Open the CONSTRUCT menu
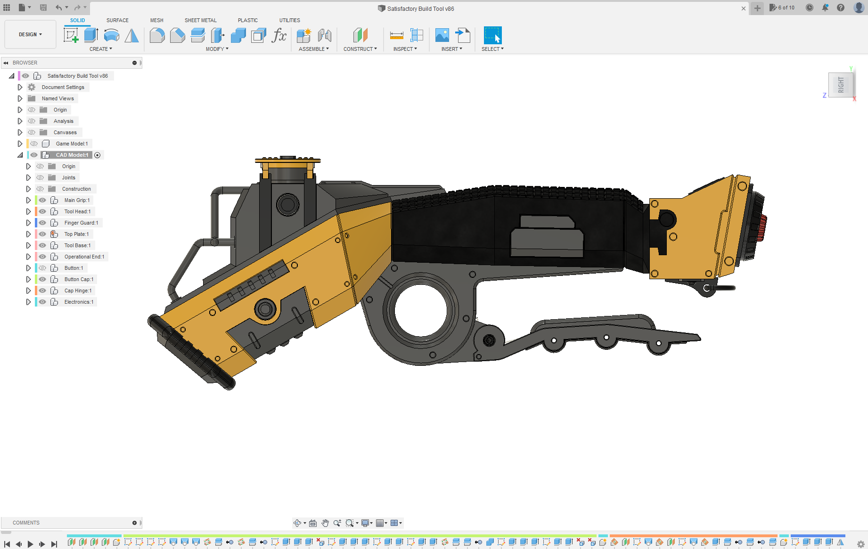The image size is (868, 549). pyautogui.click(x=360, y=49)
